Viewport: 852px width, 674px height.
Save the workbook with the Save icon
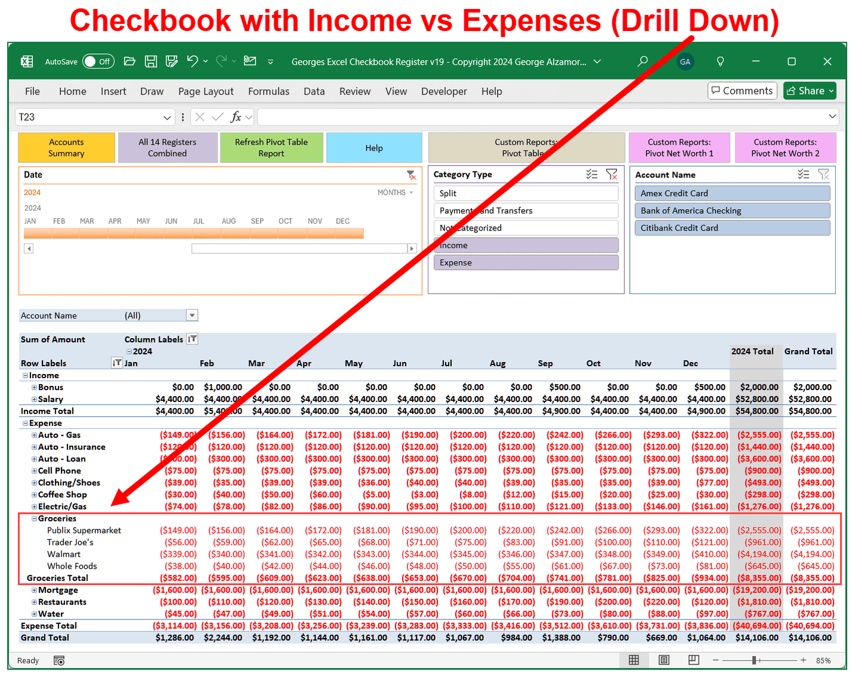coord(151,61)
